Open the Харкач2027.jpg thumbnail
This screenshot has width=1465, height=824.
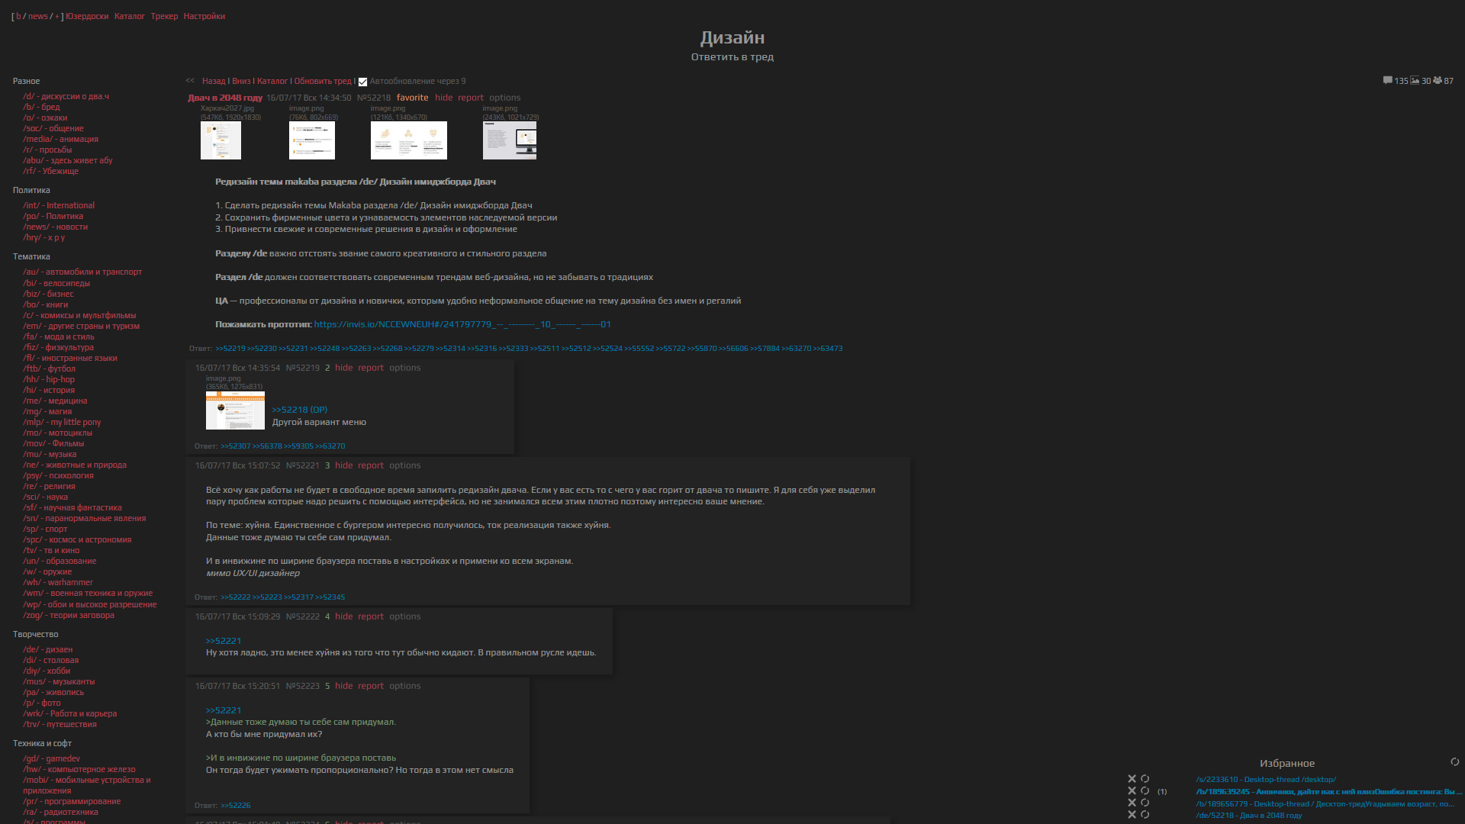(221, 140)
